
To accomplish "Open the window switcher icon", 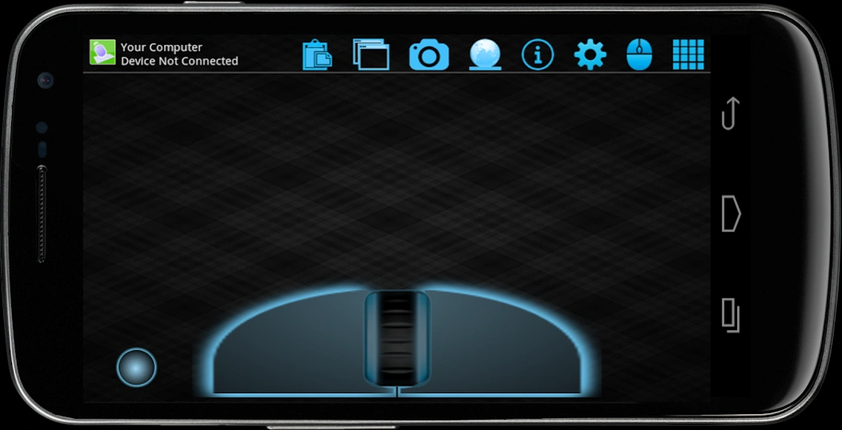I will coord(371,54).
